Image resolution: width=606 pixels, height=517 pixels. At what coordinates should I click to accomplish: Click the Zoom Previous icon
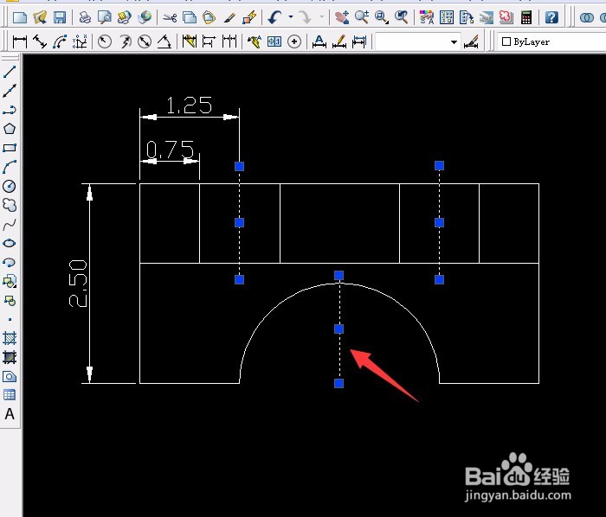402,17
